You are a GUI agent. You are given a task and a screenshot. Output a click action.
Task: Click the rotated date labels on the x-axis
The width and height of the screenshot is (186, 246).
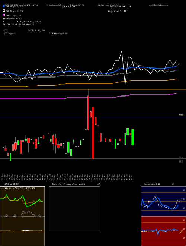coord(67,177)
